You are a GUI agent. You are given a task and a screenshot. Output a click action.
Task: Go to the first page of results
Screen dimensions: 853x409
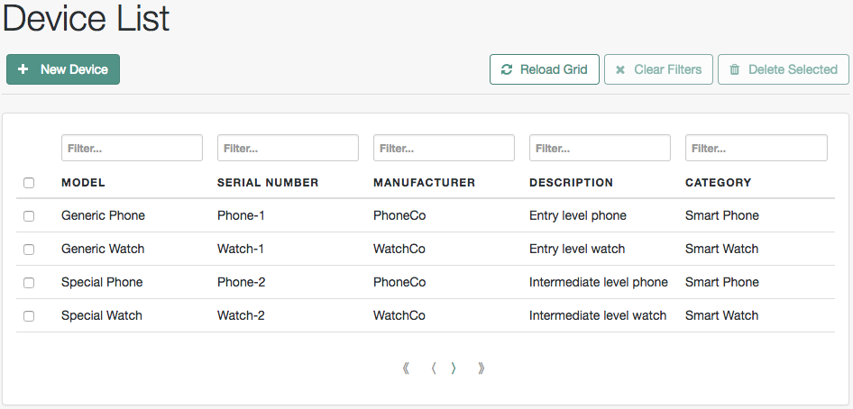pos(406,368)
